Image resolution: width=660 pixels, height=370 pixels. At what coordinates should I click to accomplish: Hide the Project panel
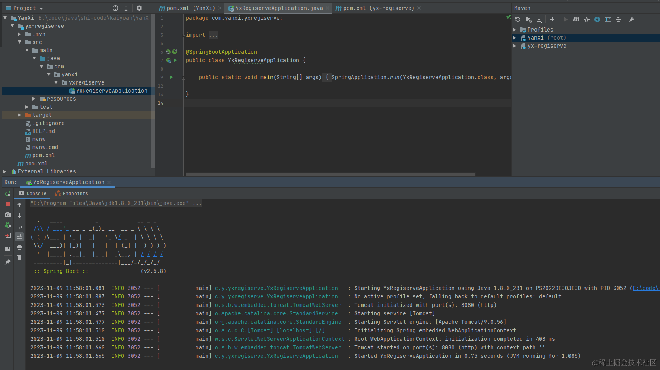point(150,8)
